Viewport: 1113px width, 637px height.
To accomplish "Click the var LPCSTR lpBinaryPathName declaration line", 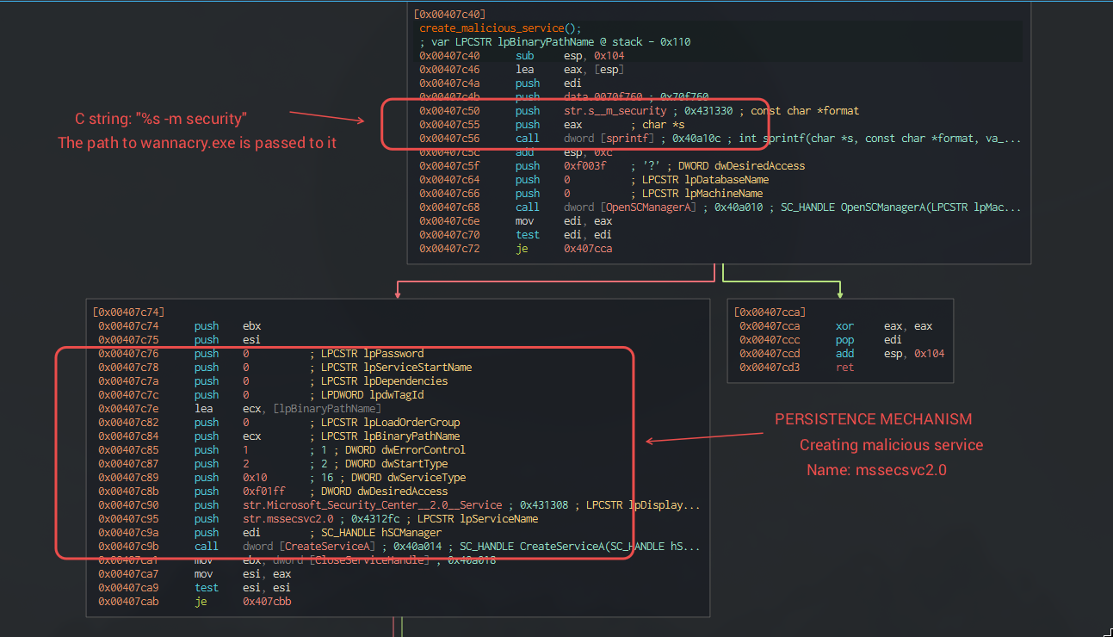I will coord(555,42).
